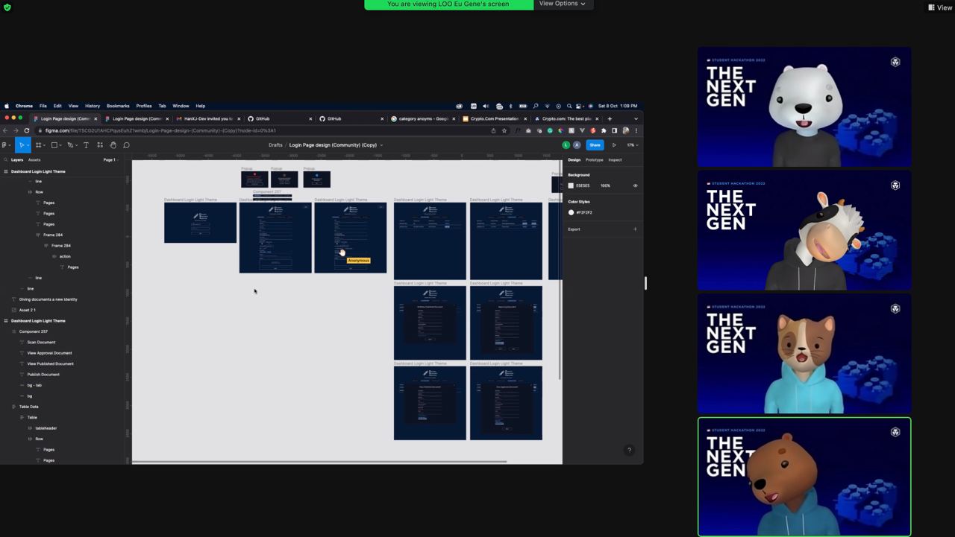Select Scan Document layer
This screenshot has width=955, height=537.
(42, 342)
